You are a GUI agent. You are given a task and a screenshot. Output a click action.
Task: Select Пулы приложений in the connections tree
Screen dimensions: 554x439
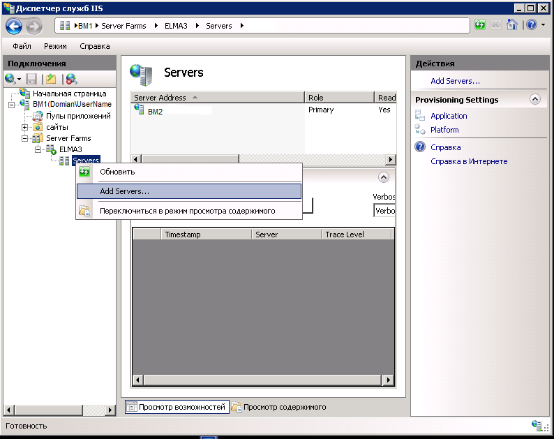tap(78, 116)
